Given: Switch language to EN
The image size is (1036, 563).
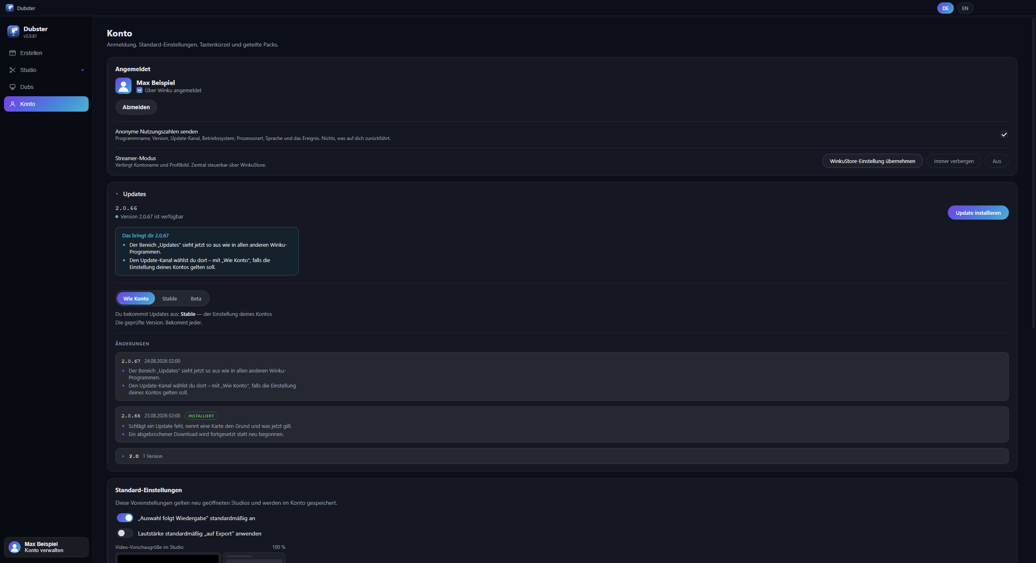Looking at the screenshot, I should 965,8.
